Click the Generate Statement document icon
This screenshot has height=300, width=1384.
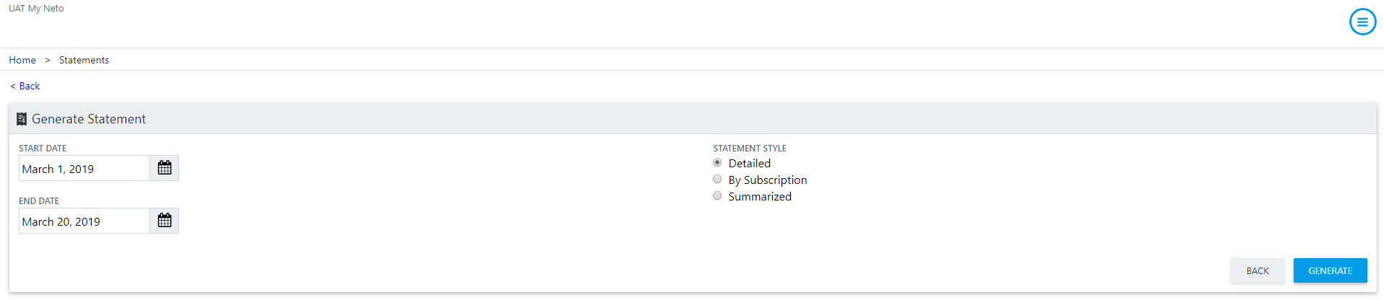22,119
